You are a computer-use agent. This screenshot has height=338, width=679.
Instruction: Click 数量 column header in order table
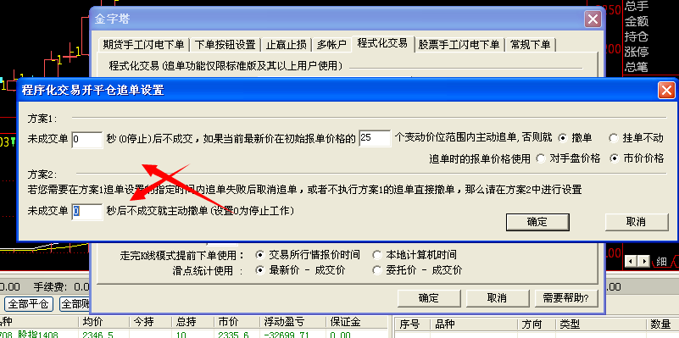(663, 324)
